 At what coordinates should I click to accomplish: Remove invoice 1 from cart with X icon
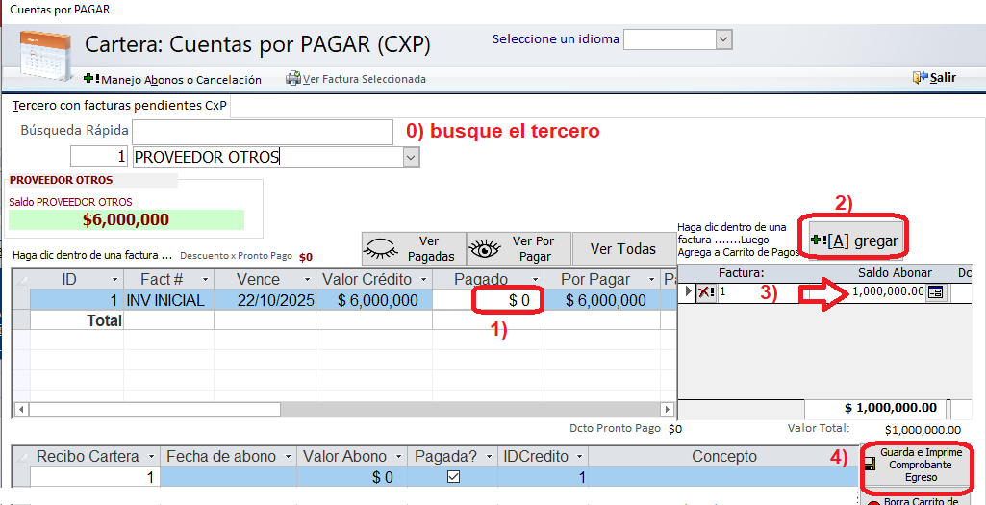coord(705,292)
